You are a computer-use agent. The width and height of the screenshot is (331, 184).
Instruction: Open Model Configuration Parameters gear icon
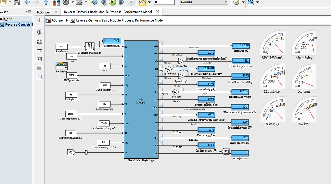(66, 2)
